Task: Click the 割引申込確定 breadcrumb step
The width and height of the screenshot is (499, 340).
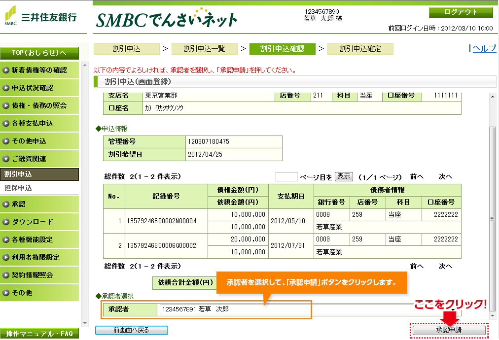Action: [x=360, y=49]
